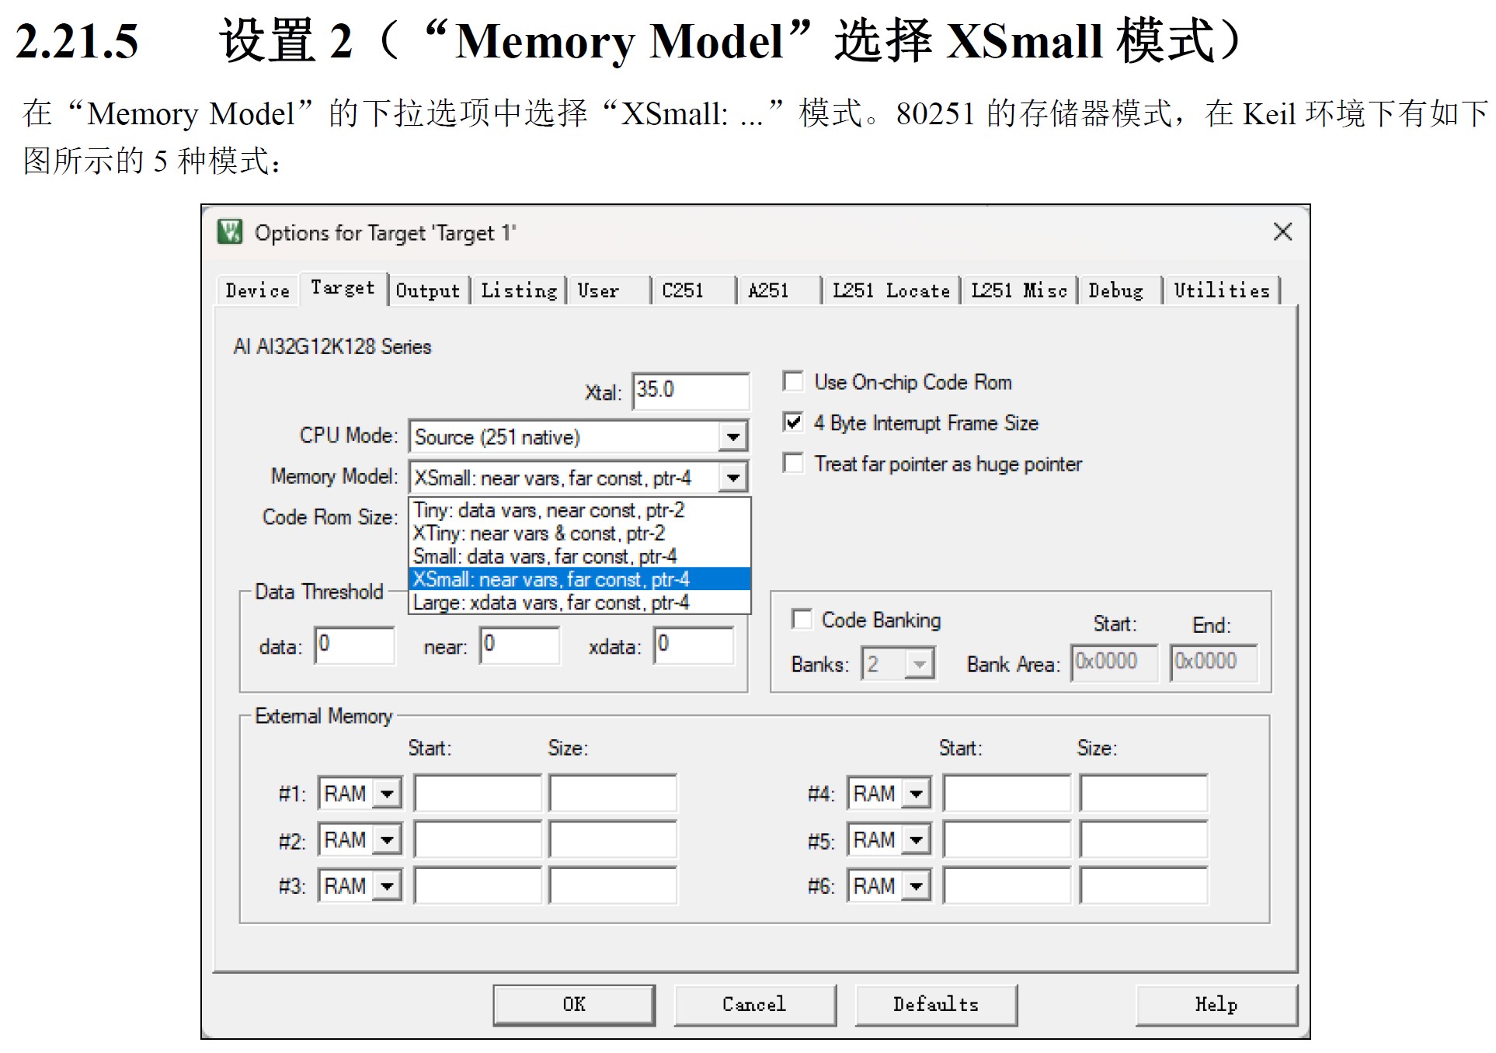1496x1053 pixels.
Task: Click External Memory #1 Size field
Action: (612, 793)
